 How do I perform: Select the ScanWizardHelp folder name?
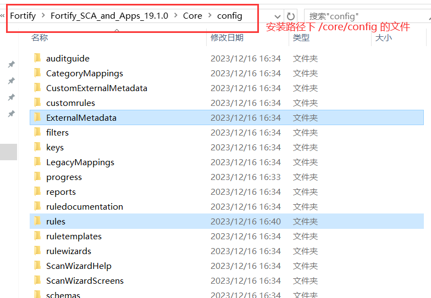tap(79, 266)
